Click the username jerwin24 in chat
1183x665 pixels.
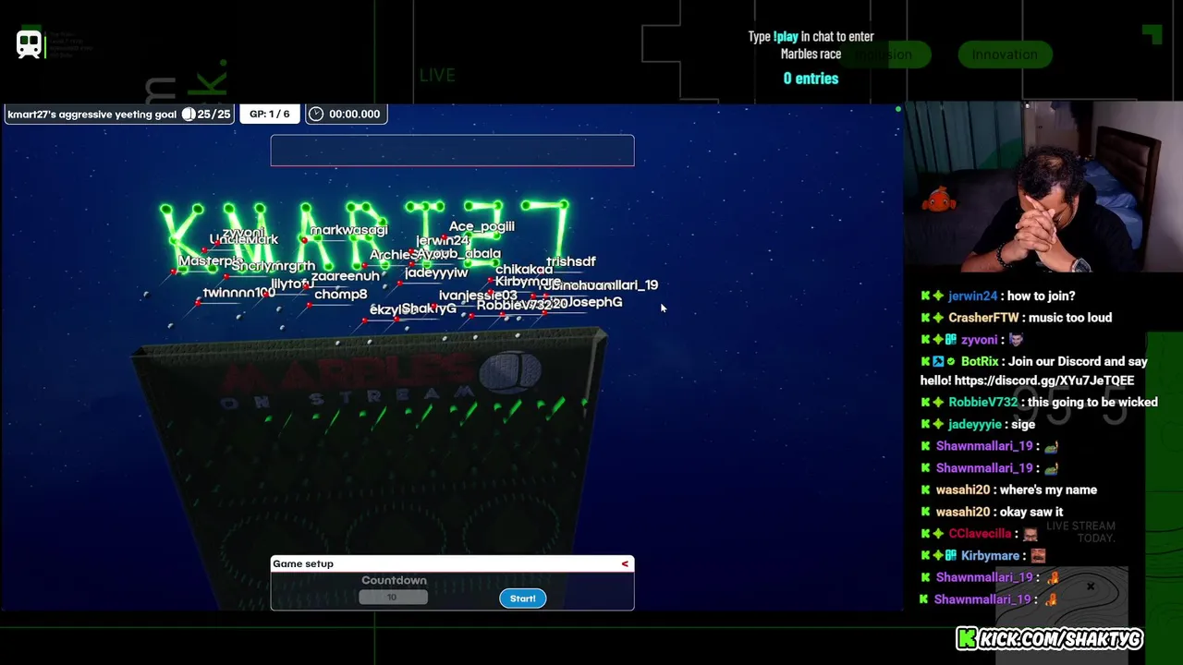(x=972, y=296)
